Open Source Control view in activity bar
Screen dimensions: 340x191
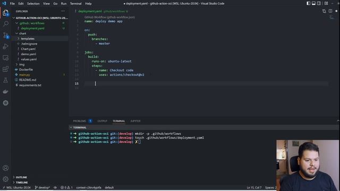[x=6, y=36]
